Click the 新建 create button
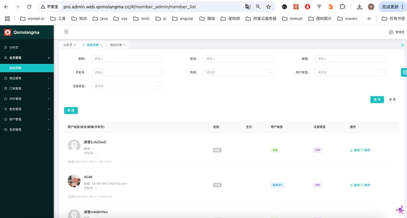 71,110
